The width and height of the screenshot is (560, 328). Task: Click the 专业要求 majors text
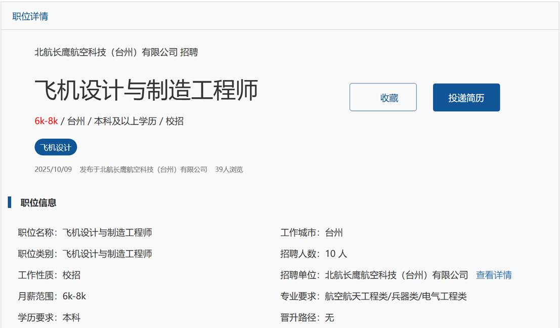(396, 296)
